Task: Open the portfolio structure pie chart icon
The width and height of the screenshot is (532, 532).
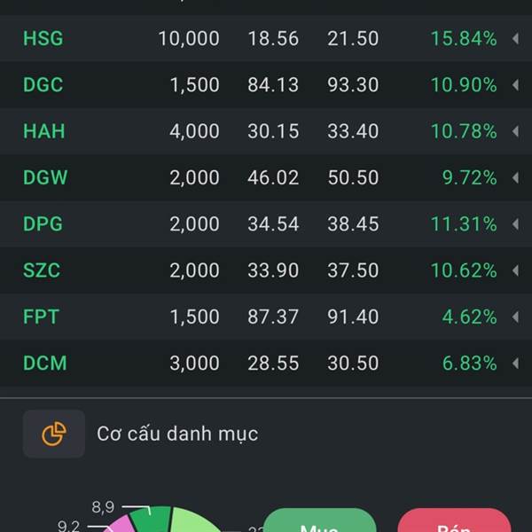Action: (54, 434)
